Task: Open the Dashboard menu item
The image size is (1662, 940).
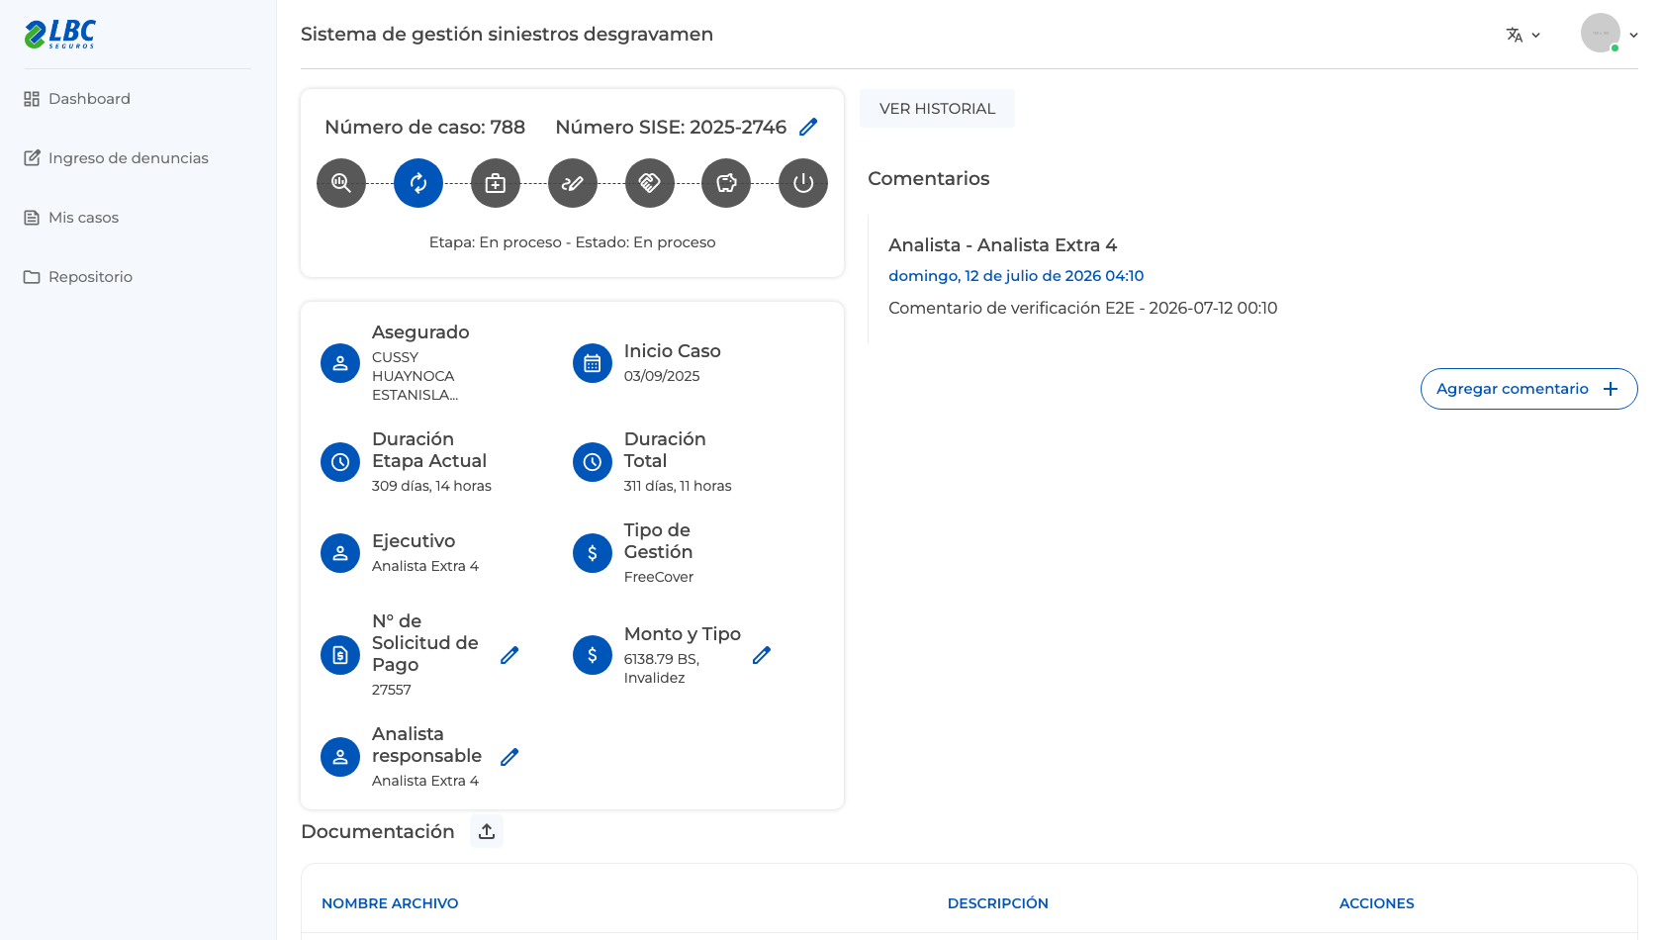Action: coord(77,99)
